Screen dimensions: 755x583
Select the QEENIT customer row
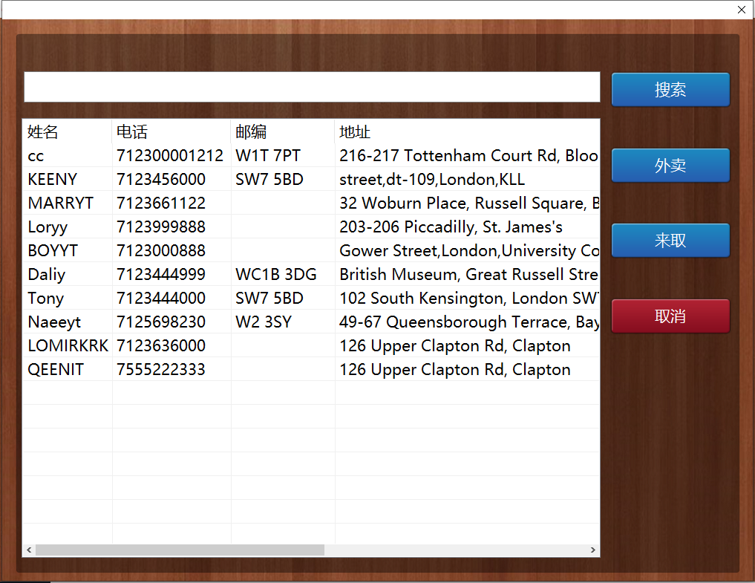point(56,370)
